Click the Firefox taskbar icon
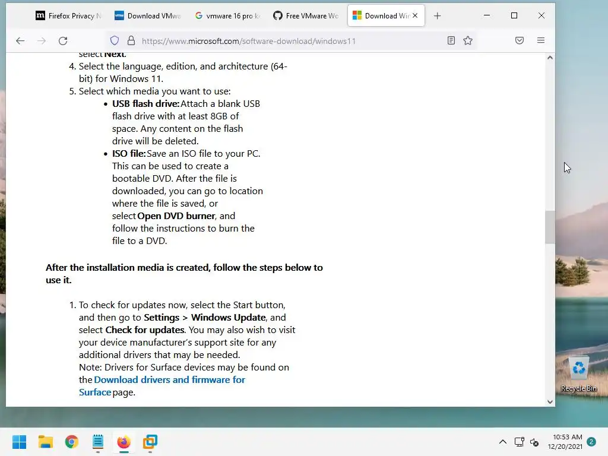608x456 pixels. [x=123, y=442]
